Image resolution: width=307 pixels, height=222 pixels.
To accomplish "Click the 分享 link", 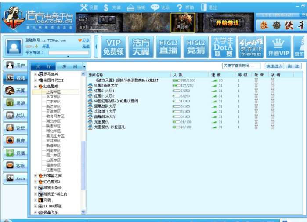I will [x=86, y=40].
